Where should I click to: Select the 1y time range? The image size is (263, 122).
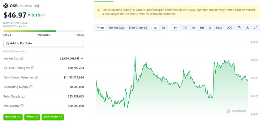click(210, 28)
